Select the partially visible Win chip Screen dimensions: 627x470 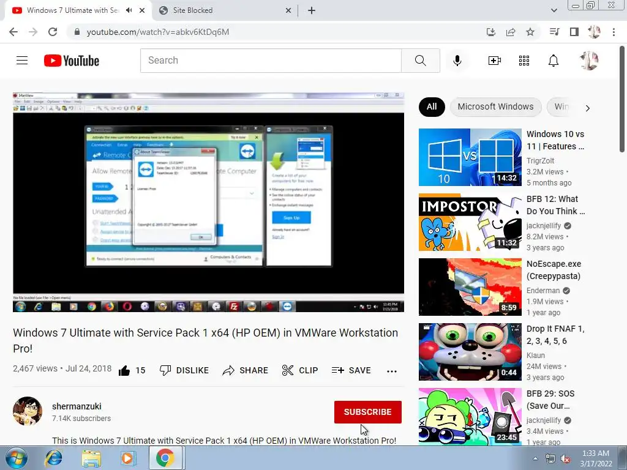(561, 106)
